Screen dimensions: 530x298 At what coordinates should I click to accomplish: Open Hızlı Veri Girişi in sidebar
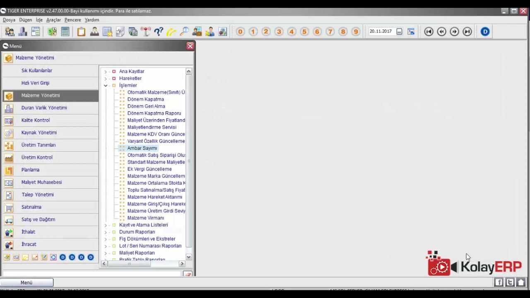[x=51, y=83]
